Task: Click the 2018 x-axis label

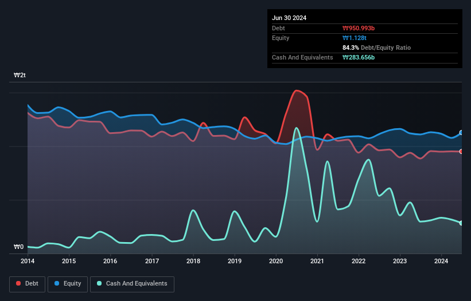Action: click(x=193, y=261)
